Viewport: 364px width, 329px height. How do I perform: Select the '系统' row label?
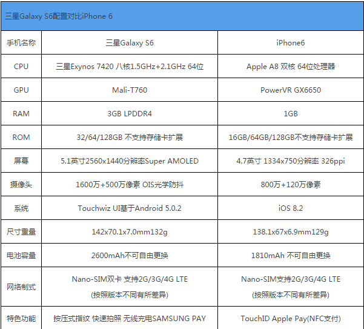21,208
